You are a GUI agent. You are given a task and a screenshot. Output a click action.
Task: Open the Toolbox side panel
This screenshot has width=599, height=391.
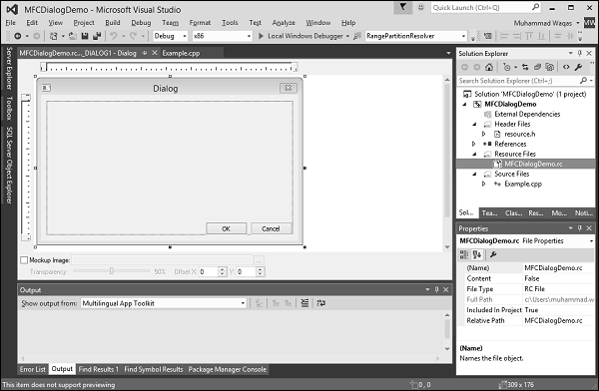9,109
